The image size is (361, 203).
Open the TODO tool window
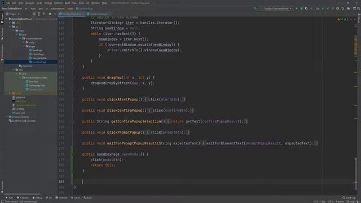76,198
